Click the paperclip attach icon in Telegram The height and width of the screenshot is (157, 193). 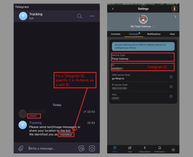21,148
